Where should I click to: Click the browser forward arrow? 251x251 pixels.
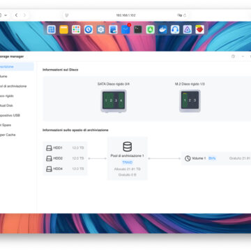click(x=24, y=15)
